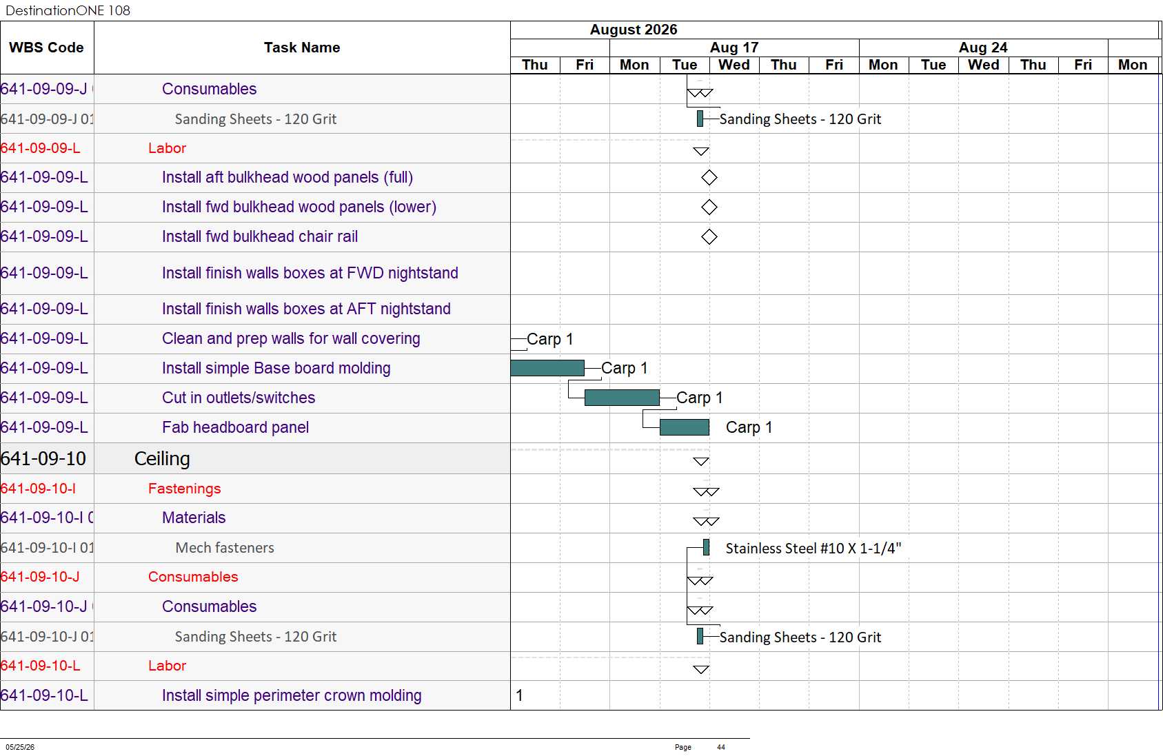Image resolution: width=1163 pixels, height=756 pixels.
Task: Select the Clean and prep walls task
Action: 291,338
